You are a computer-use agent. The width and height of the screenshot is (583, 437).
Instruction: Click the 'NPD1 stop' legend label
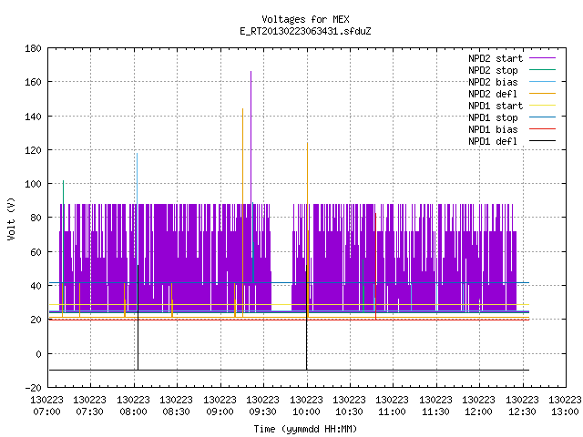(493, 117)
